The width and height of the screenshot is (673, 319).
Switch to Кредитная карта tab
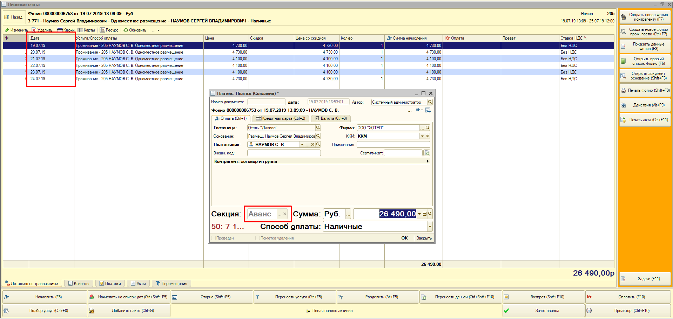pyautogui.click(x=281, y=118)
